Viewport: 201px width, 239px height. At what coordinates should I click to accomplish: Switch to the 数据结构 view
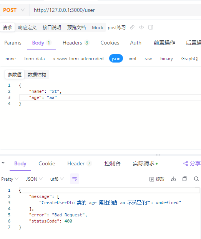[x=37, y=74]
